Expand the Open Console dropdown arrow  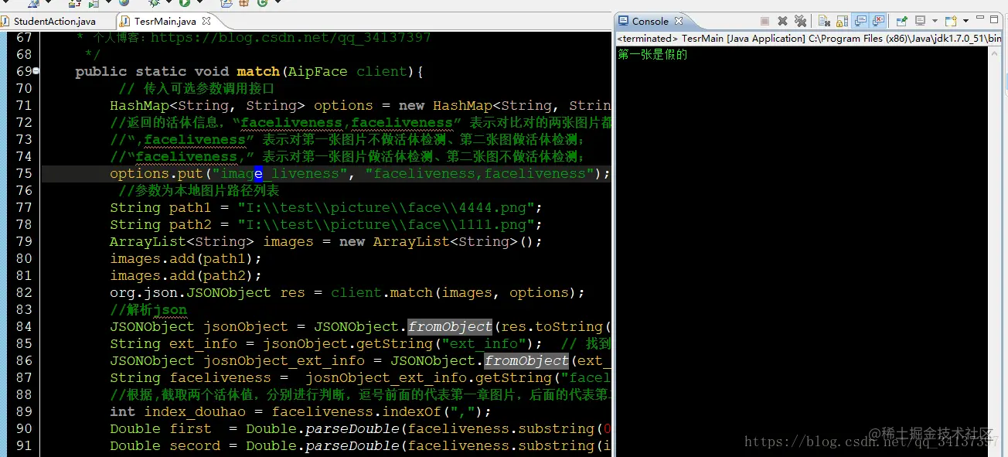(966, 21)
